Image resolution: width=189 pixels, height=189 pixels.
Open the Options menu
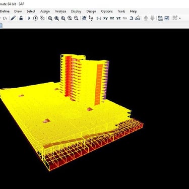[107, 12]
